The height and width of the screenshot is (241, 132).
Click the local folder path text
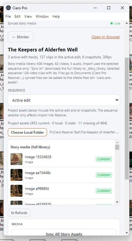coord(84,132)
